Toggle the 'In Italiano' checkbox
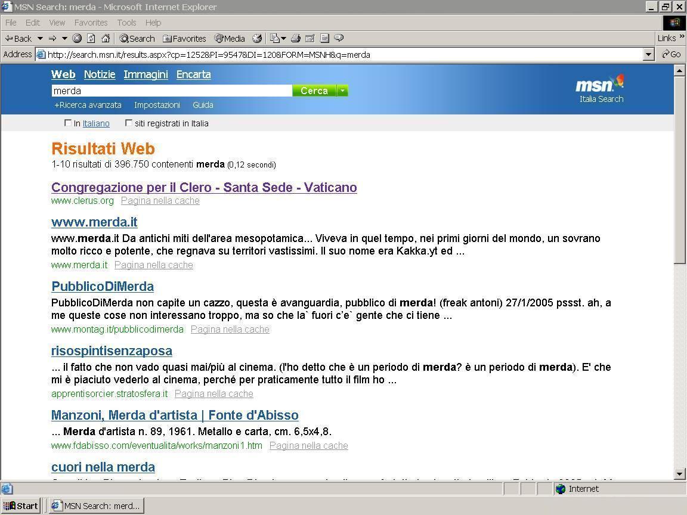Screen dimensions: 687x515 68,123
